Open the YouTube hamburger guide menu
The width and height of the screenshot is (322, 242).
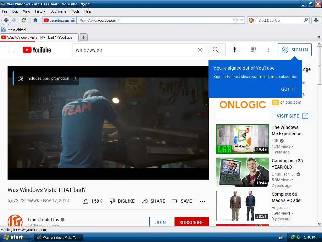point(11,50)
